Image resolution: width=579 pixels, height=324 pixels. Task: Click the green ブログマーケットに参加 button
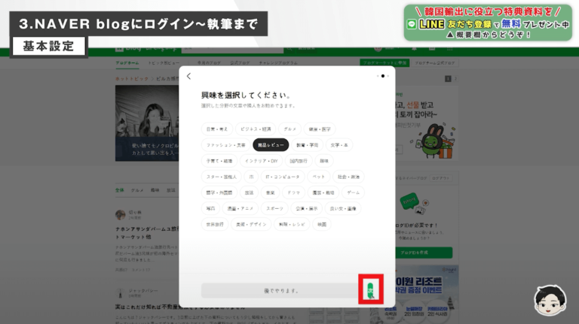click(x=384, y=63)
